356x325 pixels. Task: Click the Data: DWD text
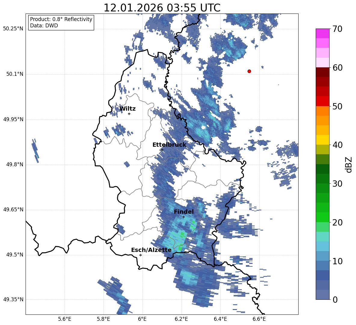click(x=44, y=26)
